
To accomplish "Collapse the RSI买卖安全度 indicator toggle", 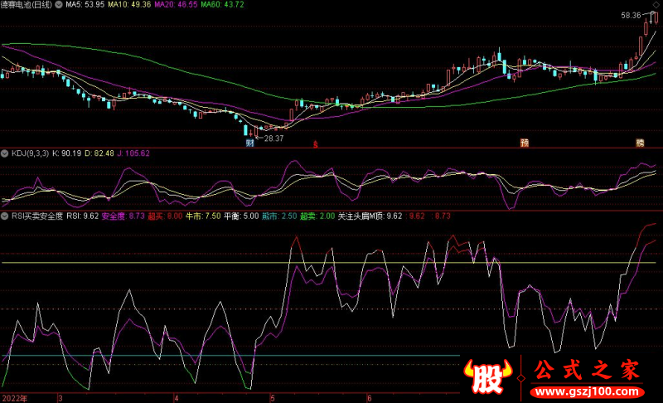I will click(x=5, y=216).
